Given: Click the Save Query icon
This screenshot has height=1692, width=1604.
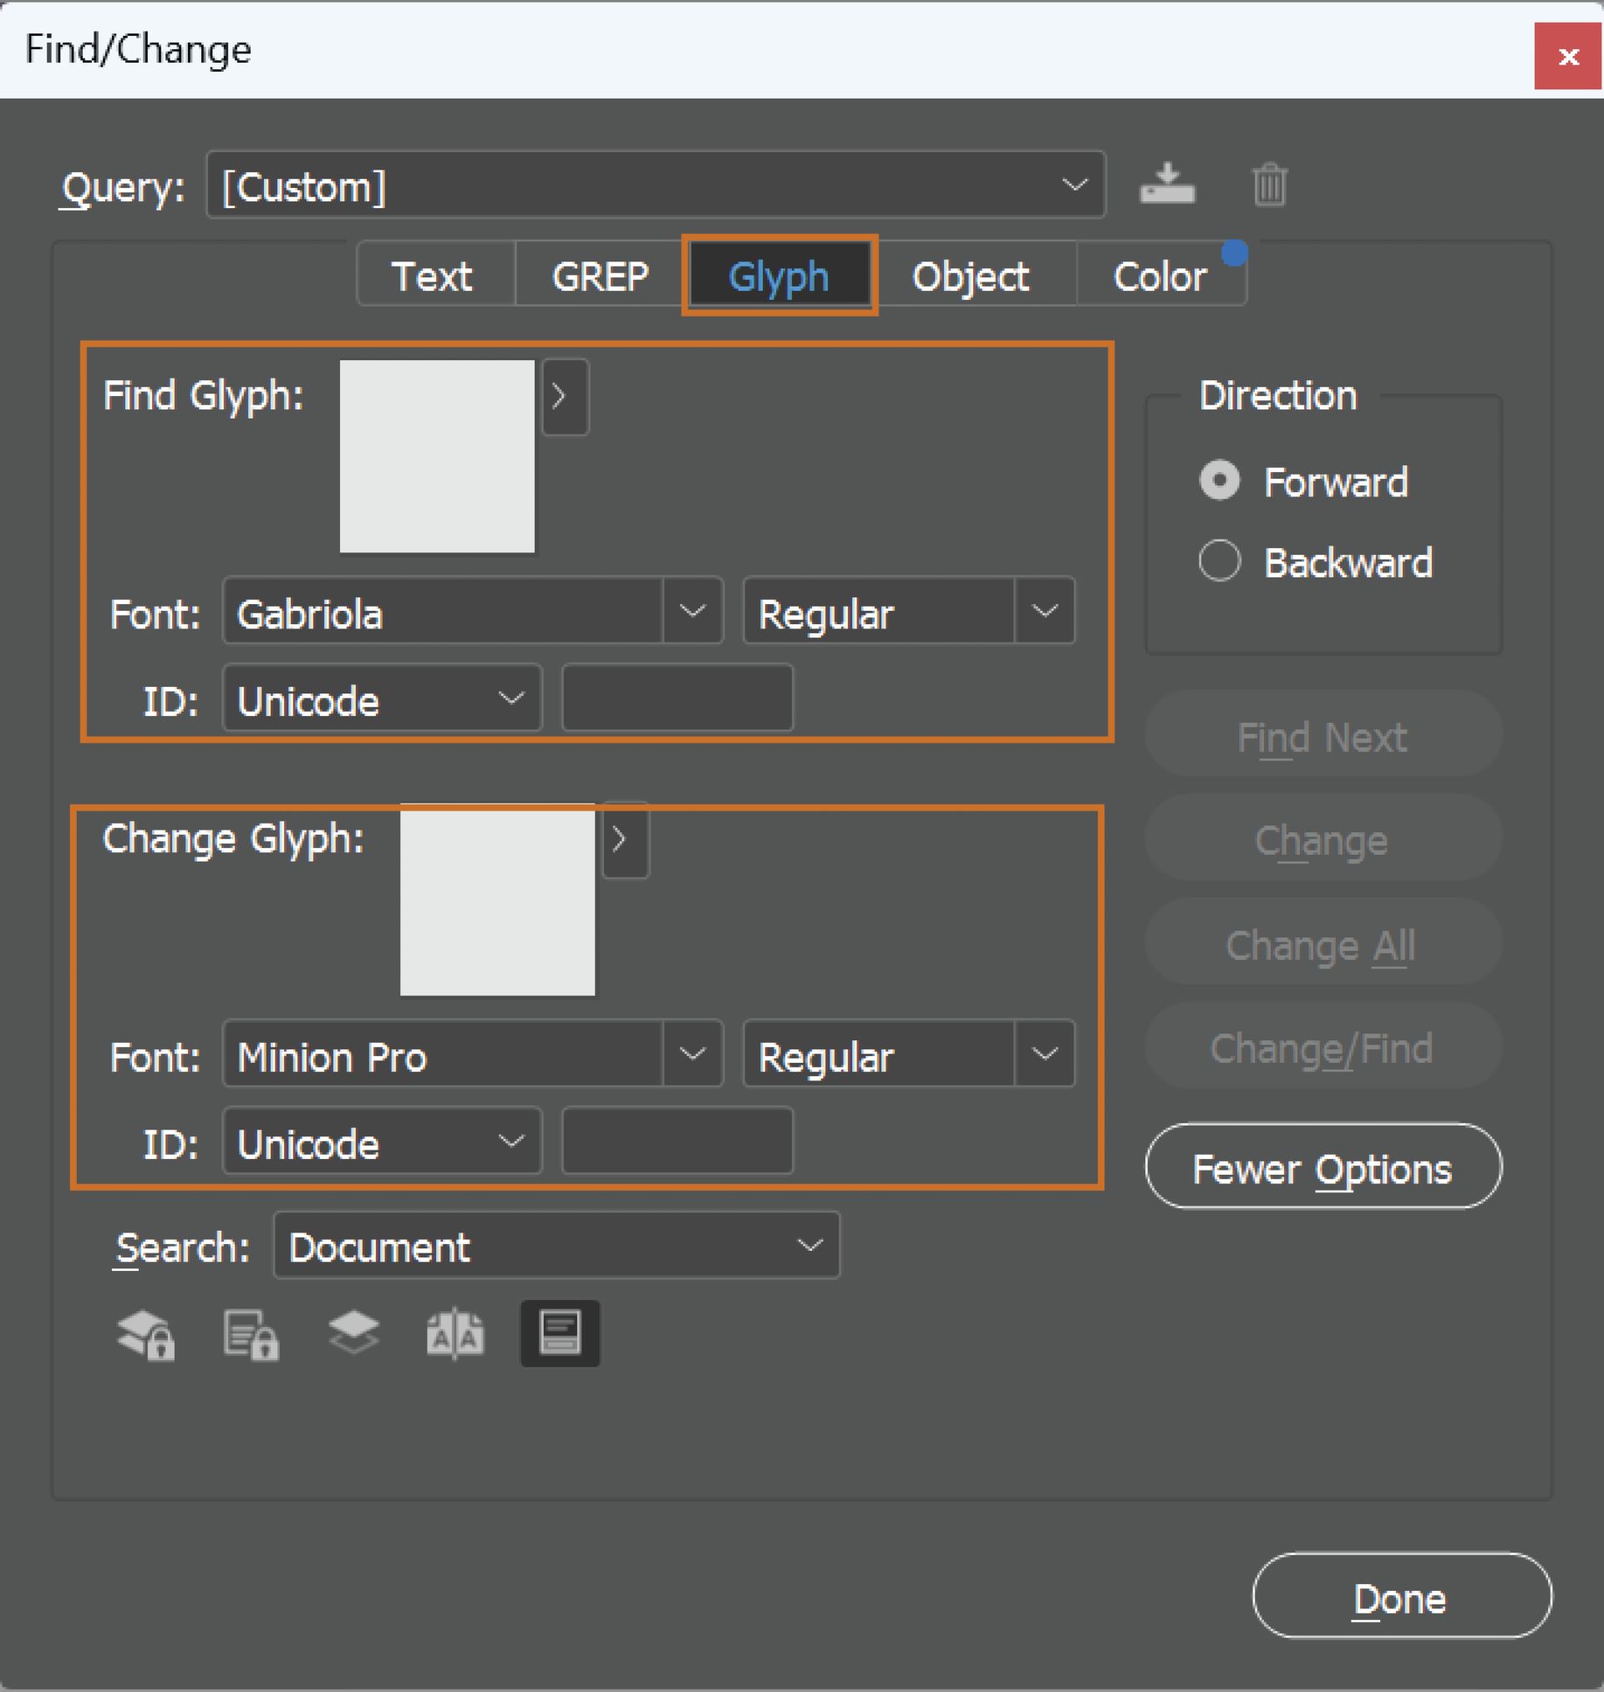Looking at the screenshot, I should click(x=1167, y=185).
